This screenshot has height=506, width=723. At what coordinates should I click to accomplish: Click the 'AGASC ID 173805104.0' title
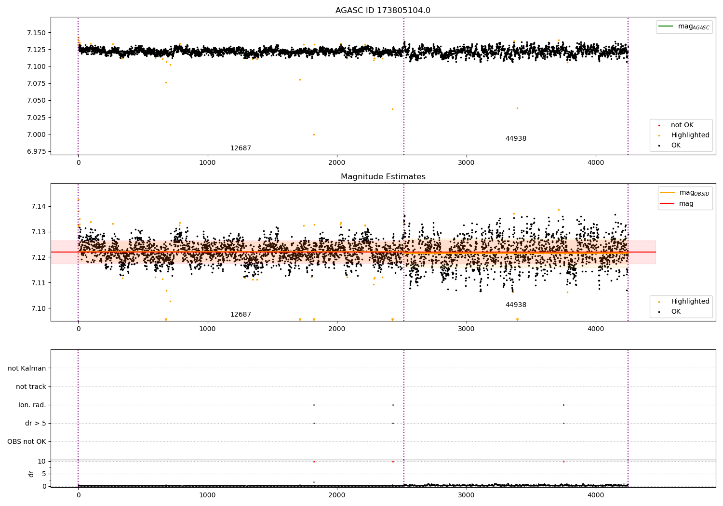tap(383, 11)
